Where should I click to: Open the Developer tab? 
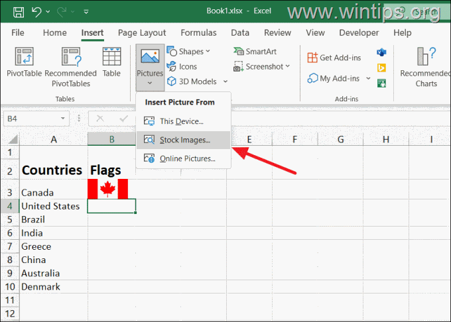pyautogui.click(x=359, y=32)
